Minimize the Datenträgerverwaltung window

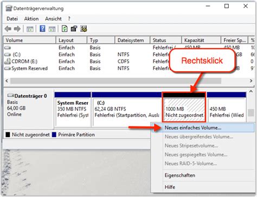point(208,6)
